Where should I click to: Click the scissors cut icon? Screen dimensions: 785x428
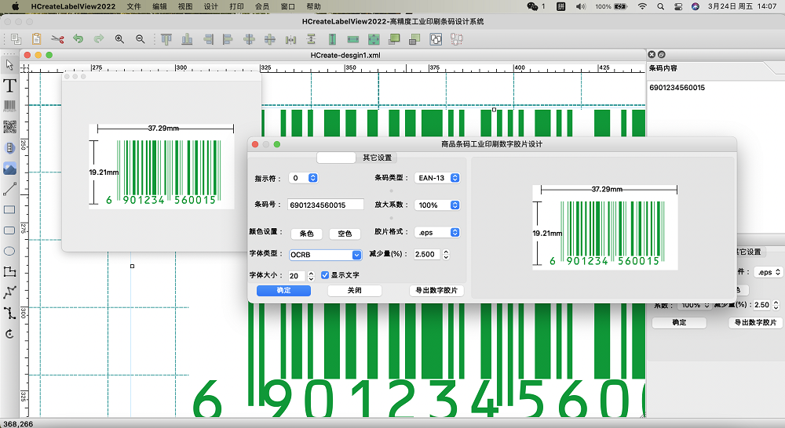(x=57, y=38)
